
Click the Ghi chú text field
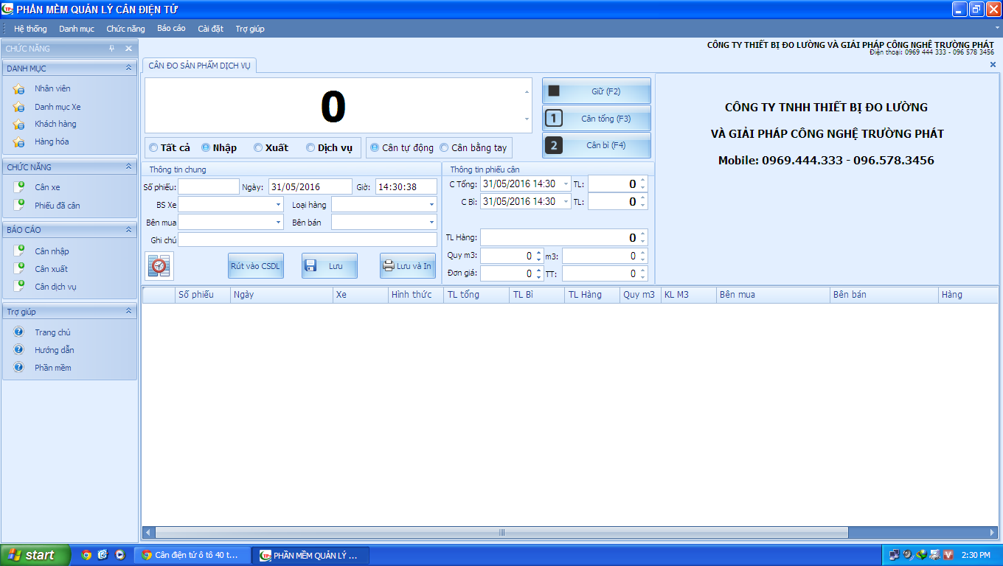point(308,240)
